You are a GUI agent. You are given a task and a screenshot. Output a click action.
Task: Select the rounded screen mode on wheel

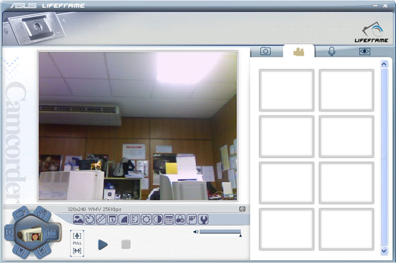[21, 214]
